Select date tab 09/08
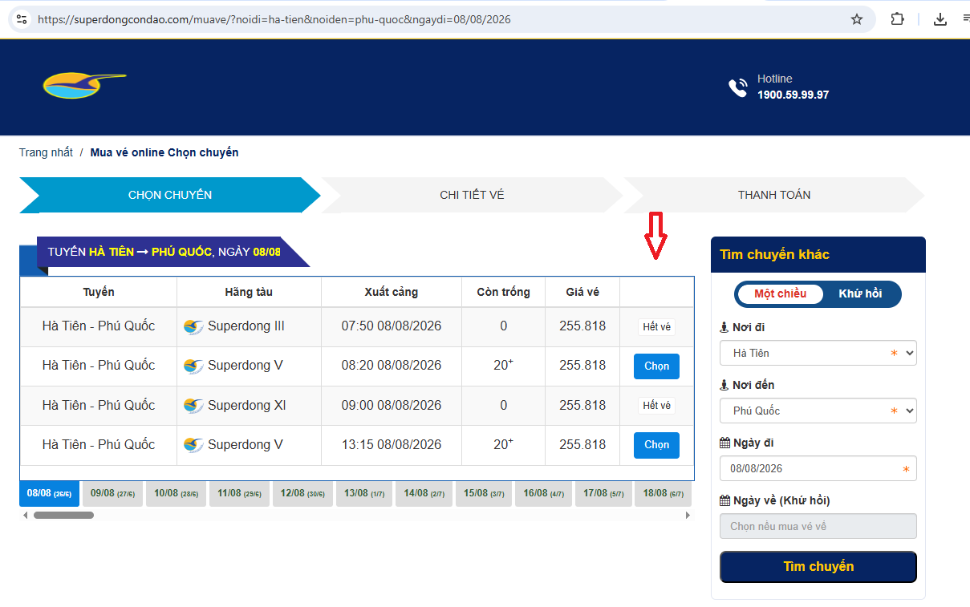The width and height of the screenshot is (970, 607). pyautogui.click(x=112, y=494)
